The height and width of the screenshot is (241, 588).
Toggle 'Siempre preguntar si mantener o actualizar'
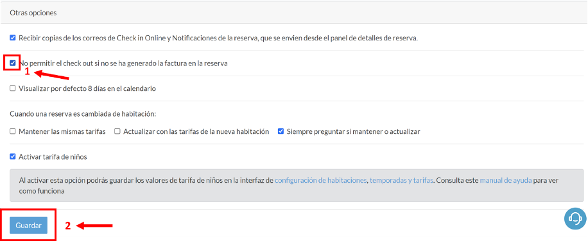coord(281,131)
